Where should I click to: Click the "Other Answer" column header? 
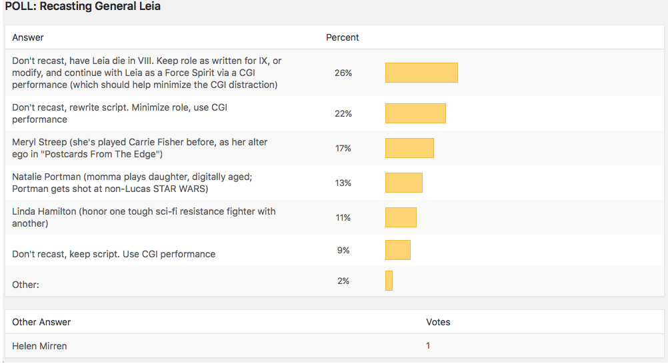pyautogui.click(x=41, y=322)
